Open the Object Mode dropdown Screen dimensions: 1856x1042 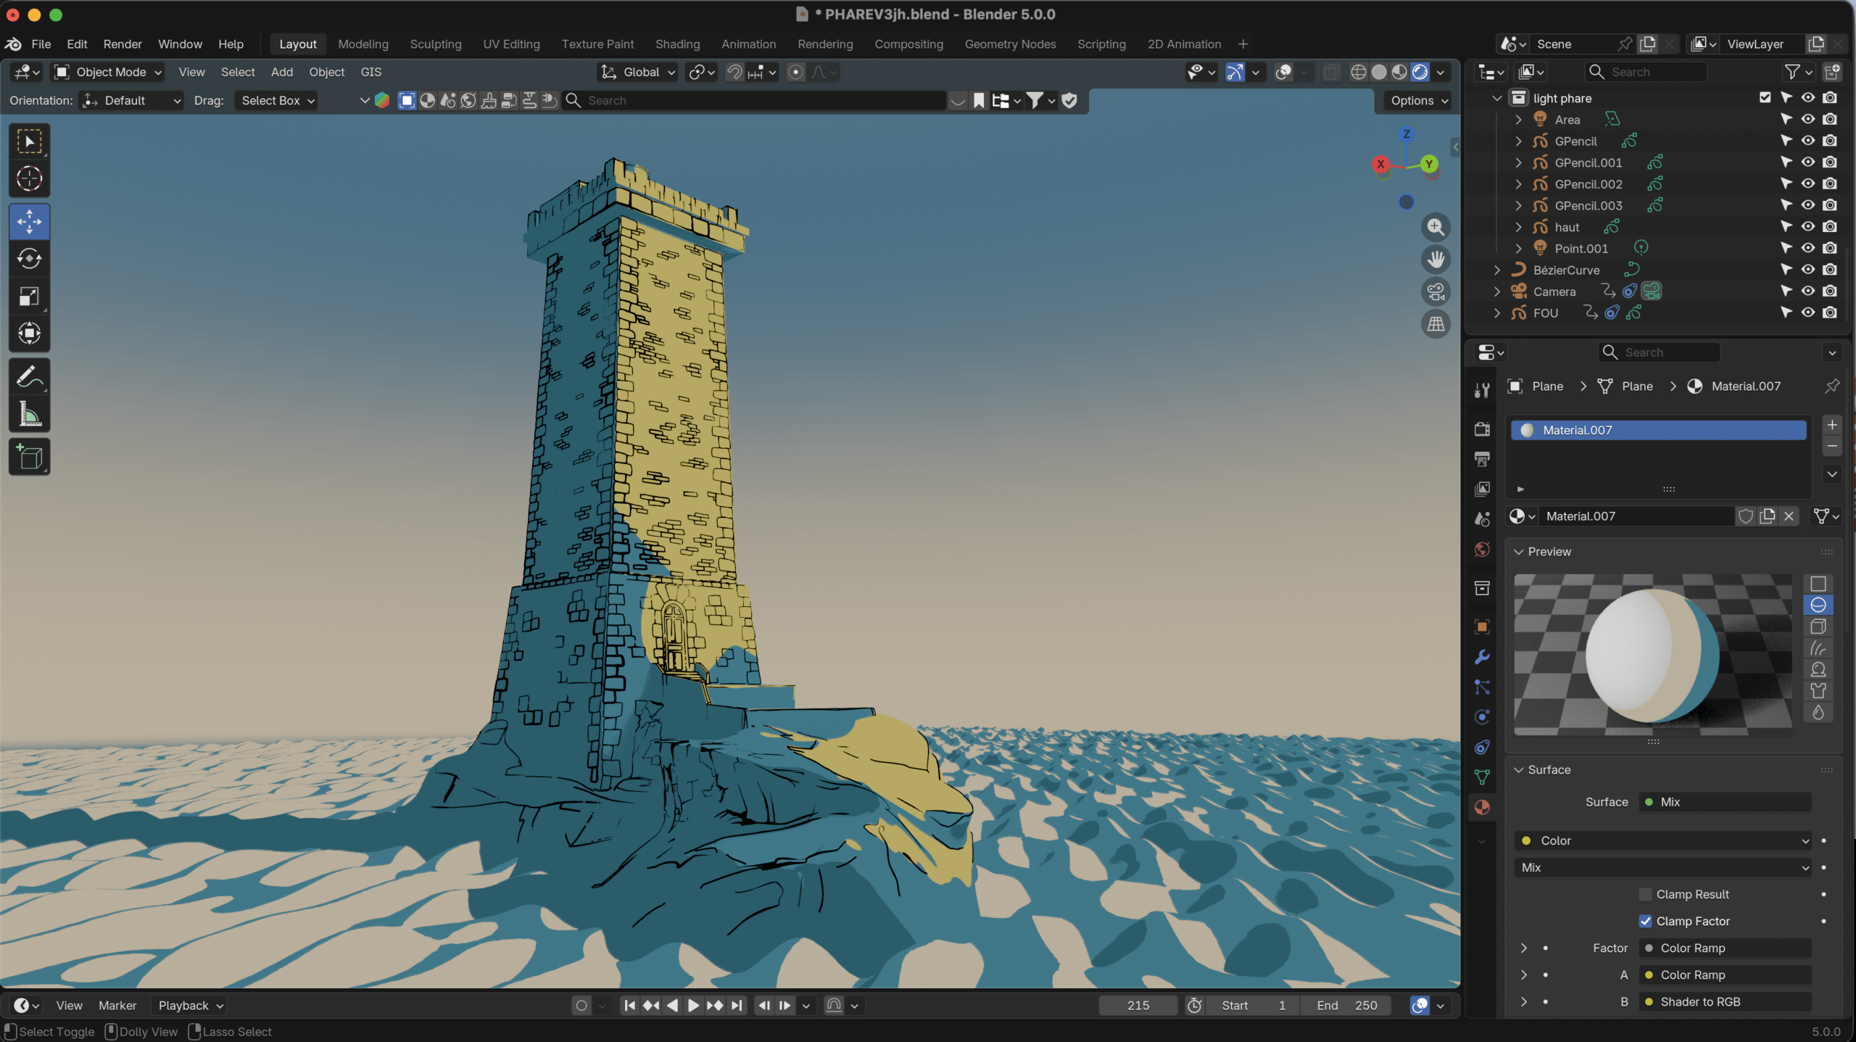(109, 72)
